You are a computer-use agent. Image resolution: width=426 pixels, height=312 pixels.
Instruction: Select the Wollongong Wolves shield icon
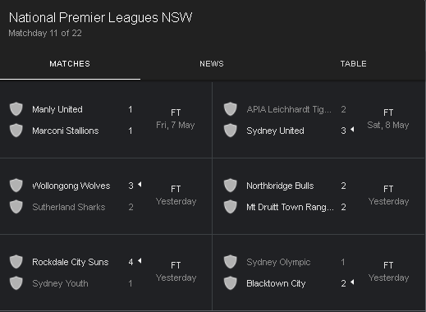16,186
